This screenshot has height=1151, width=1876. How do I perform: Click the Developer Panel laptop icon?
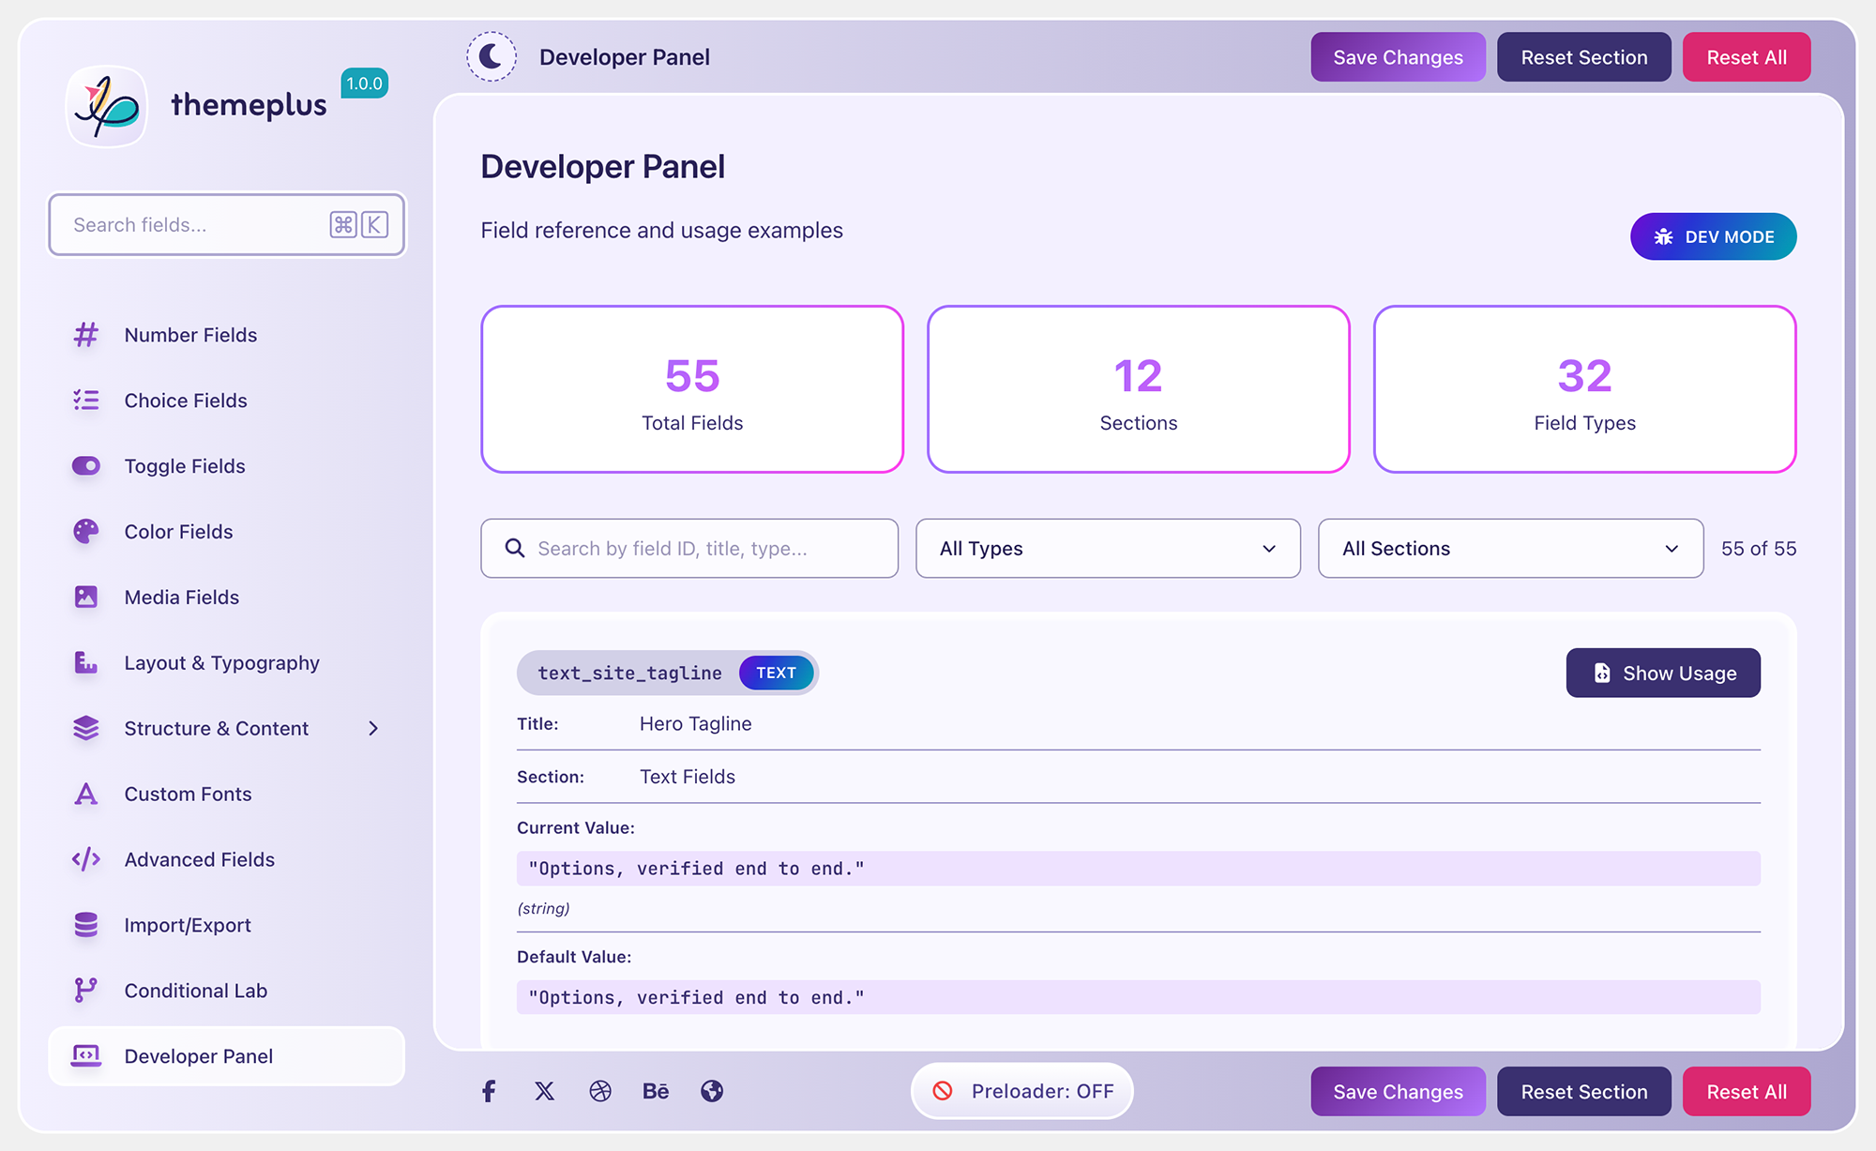(x=86, y=1056)
